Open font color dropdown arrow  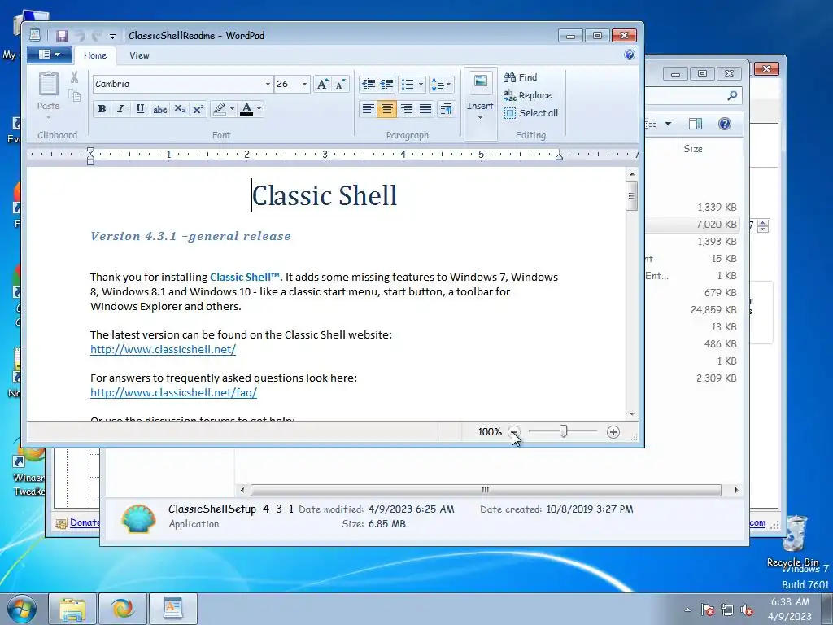(x=259, y=109)
